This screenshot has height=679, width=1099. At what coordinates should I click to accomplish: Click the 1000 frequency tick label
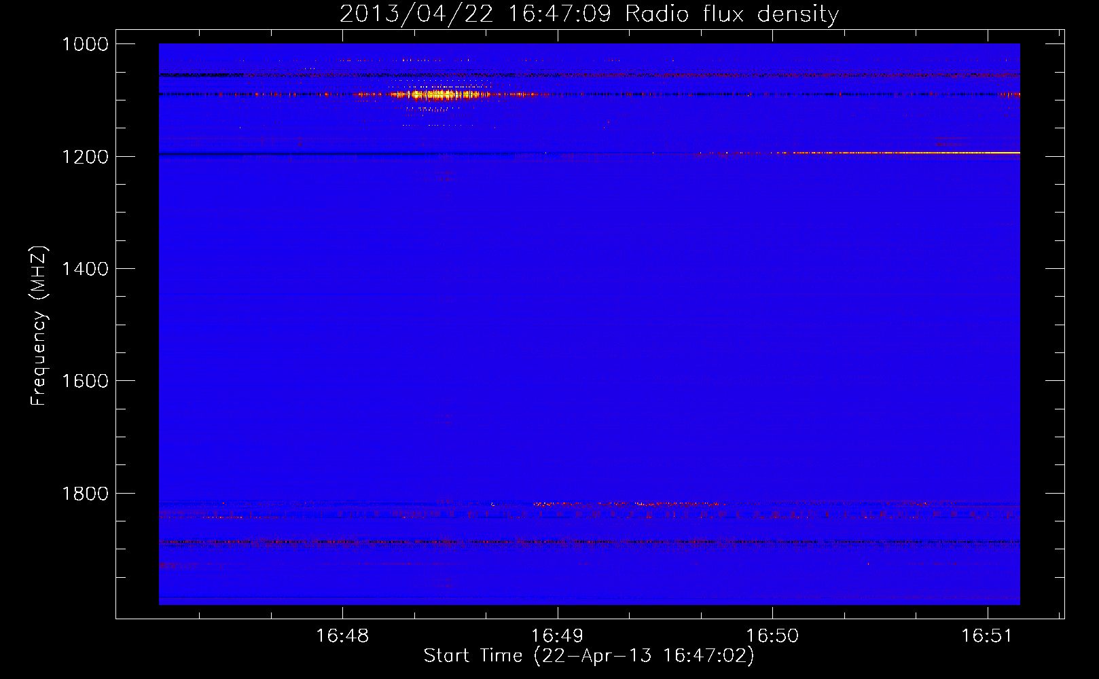coord(85,44)
